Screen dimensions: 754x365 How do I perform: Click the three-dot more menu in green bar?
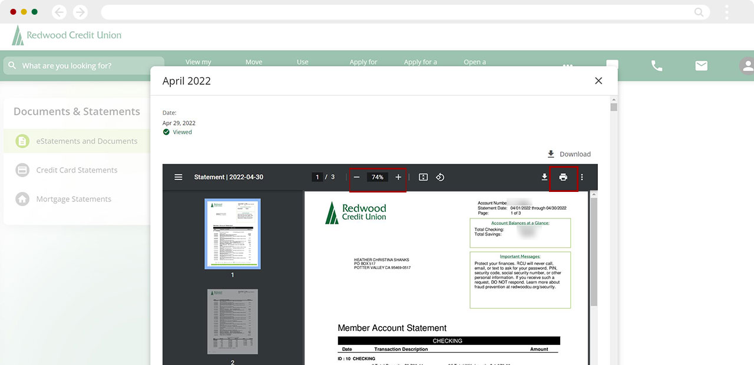568,65
